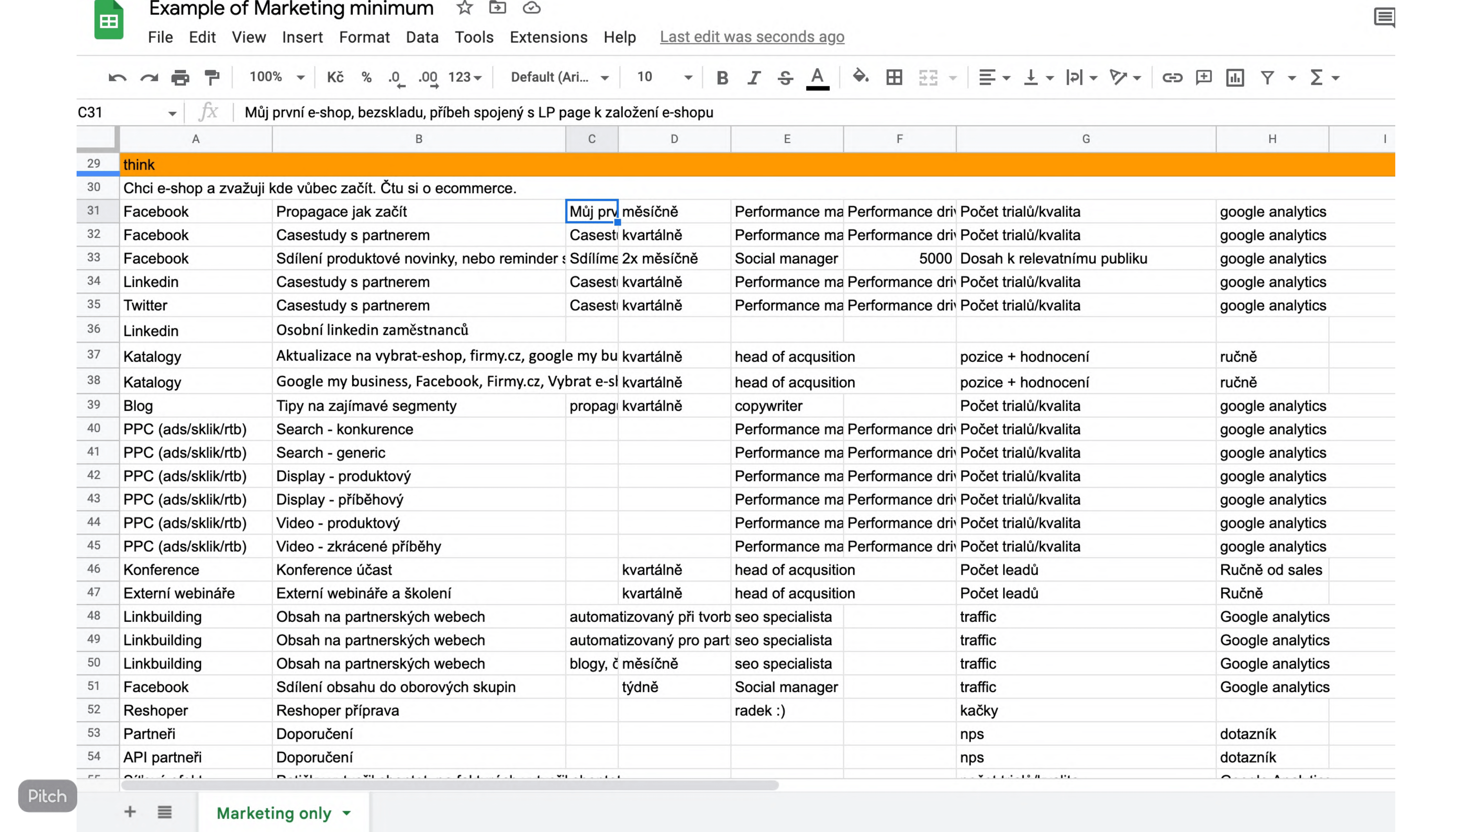Toggle bold formatting

click(722, 78)
